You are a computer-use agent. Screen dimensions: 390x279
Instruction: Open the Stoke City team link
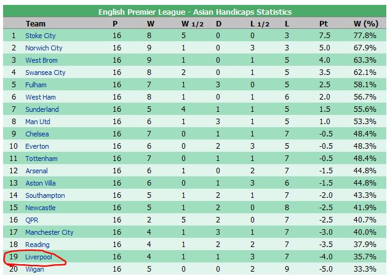(x=41, y=36)
